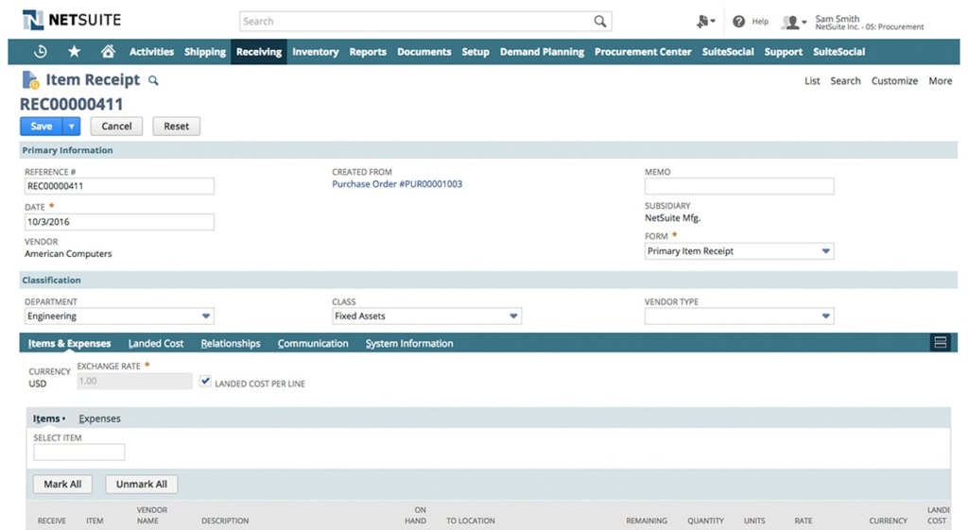This screenshot has height=530, width=968.
Task: Toggle Landed Cost Per Line checkbox
Action: tap(205, 382)
